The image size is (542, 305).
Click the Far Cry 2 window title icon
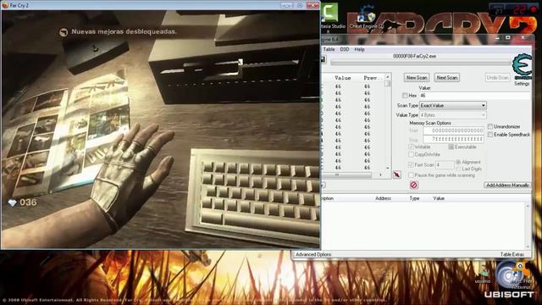click(x=5, y=5)
